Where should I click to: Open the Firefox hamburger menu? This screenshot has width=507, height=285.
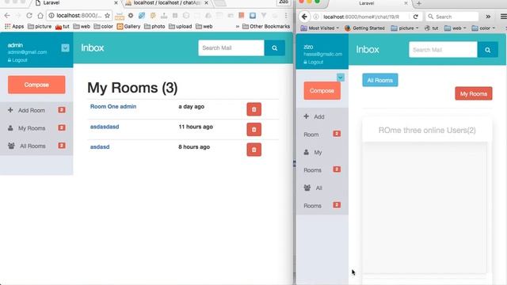tap(503, 17)
